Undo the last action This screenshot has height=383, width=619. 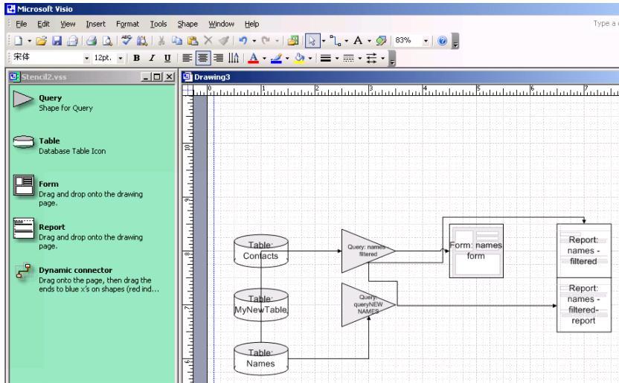tap(243, 40)
